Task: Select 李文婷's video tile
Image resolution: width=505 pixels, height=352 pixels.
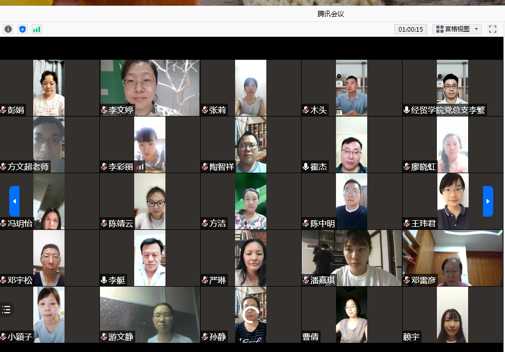Action: (x=150, y=87)
